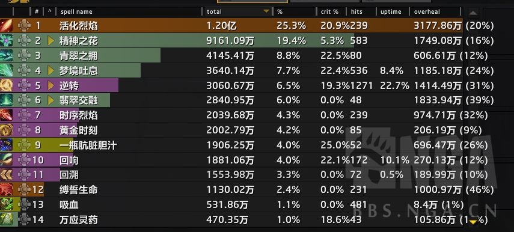Click the 逆转 spell icon

(x=6, y=85)
